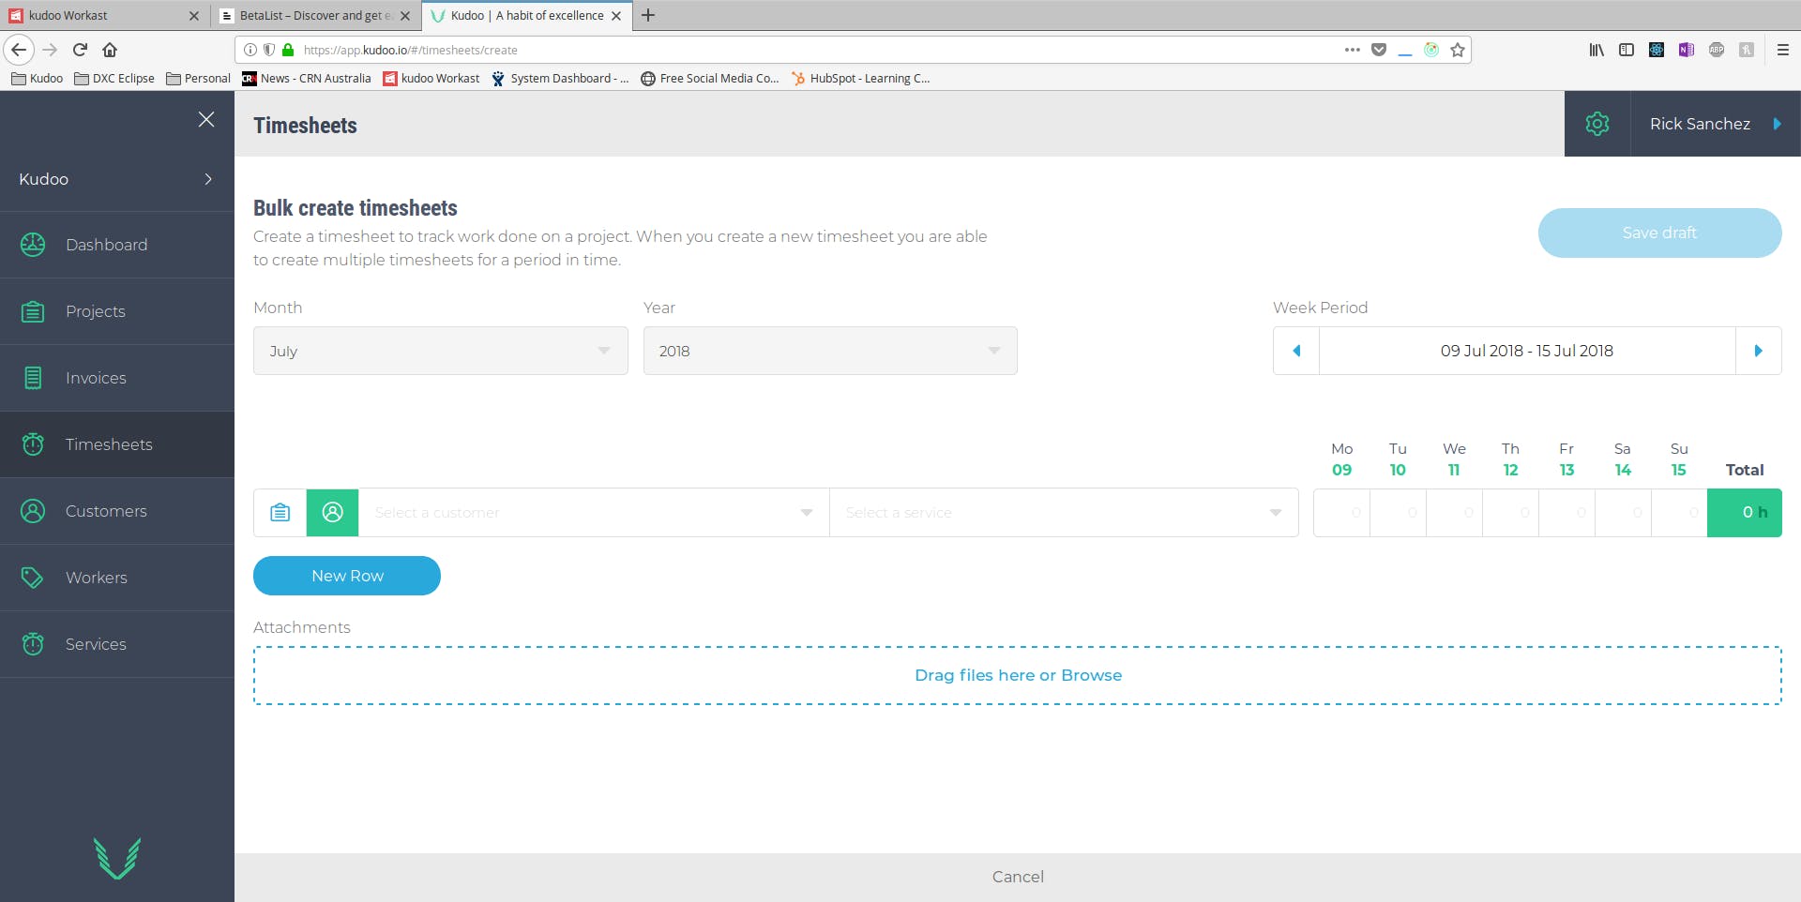
Task: Click Kudoo logo at sidebar bottom
Action: [x=117, y=858]
